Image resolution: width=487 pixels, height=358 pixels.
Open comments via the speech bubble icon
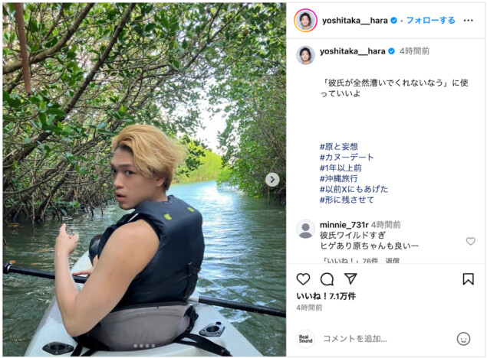pyautogui.click(x=327, y=279)
